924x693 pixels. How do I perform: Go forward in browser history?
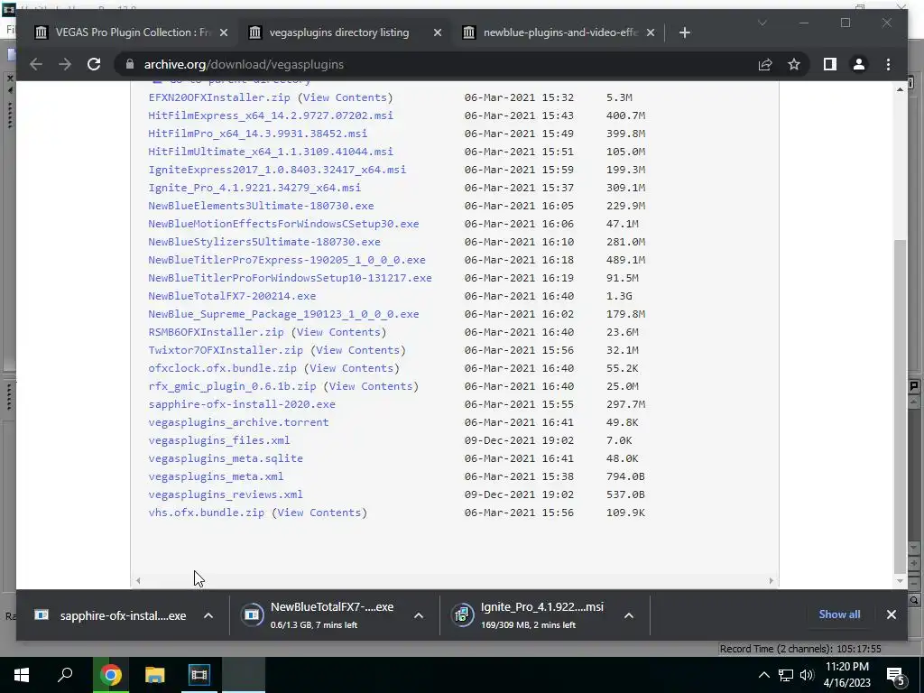65,64
